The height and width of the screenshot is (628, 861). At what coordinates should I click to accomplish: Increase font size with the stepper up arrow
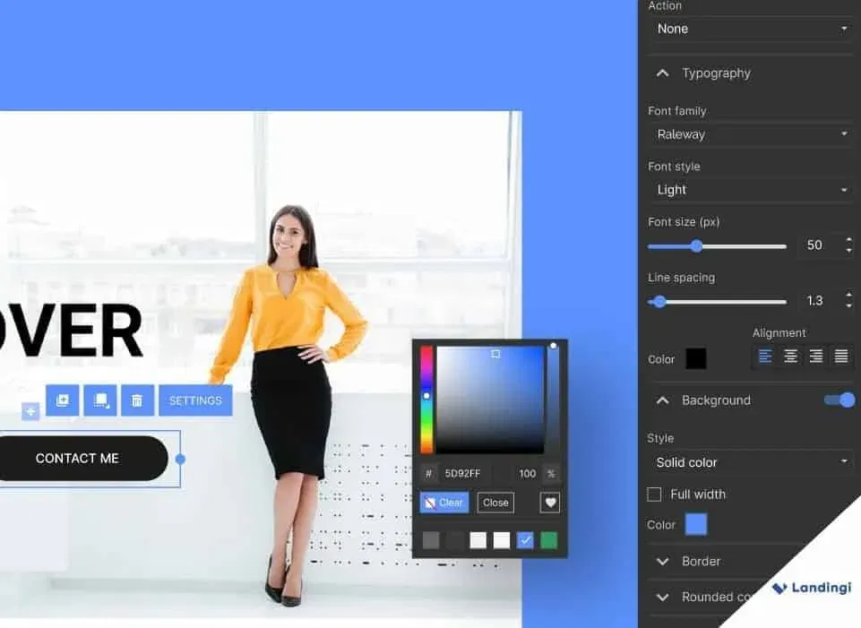[849, 240]
